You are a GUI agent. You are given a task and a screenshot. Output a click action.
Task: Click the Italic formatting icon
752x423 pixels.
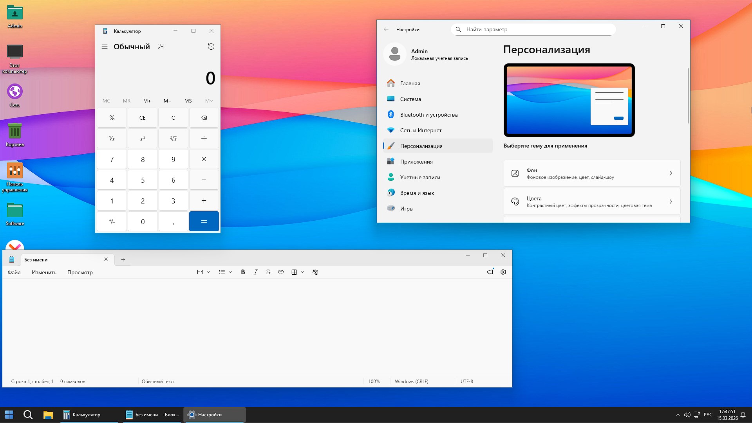pyautogui.click(x=255, y=272)
